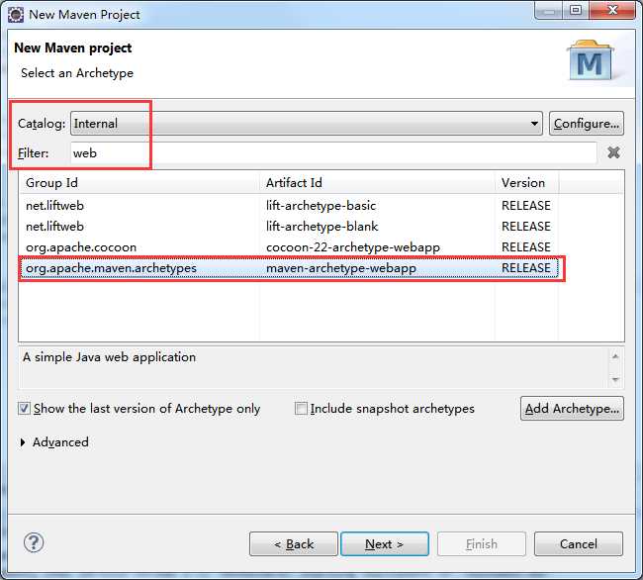Viewport: 643px width, 580px height.
Task: Click org.apache.maven.archetypes group id cell
Action: pyautogui.click(x=111, y=268)
